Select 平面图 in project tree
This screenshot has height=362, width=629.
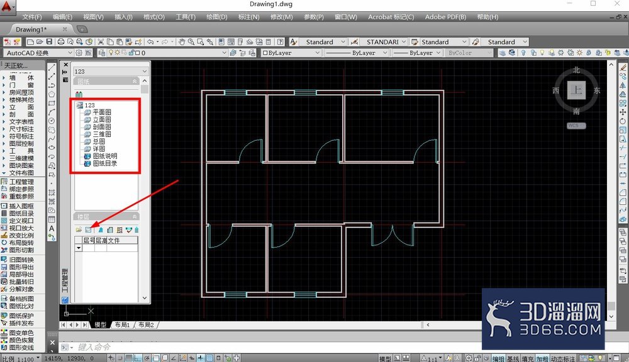tap(102, 112)
